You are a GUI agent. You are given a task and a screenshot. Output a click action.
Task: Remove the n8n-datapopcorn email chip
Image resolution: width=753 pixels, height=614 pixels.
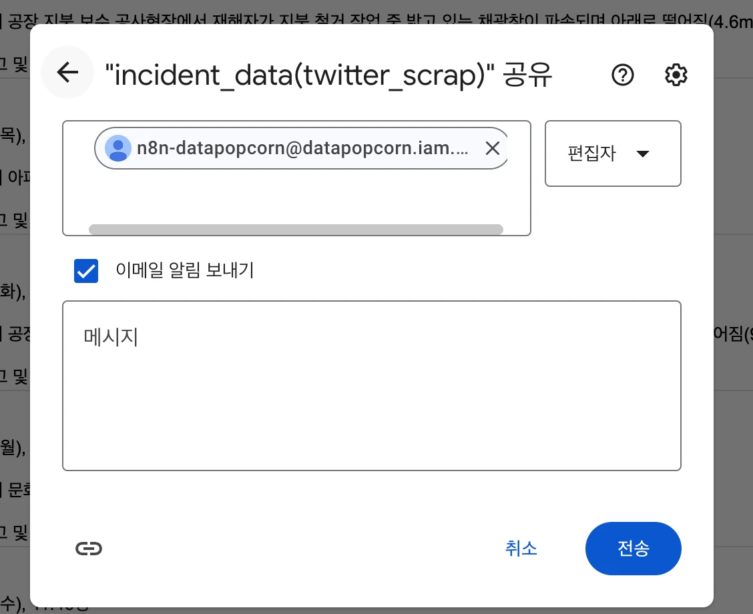click(x=492, y=148)
